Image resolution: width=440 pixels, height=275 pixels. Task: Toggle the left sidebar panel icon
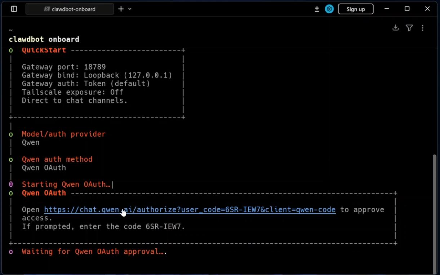pos(14,9)
